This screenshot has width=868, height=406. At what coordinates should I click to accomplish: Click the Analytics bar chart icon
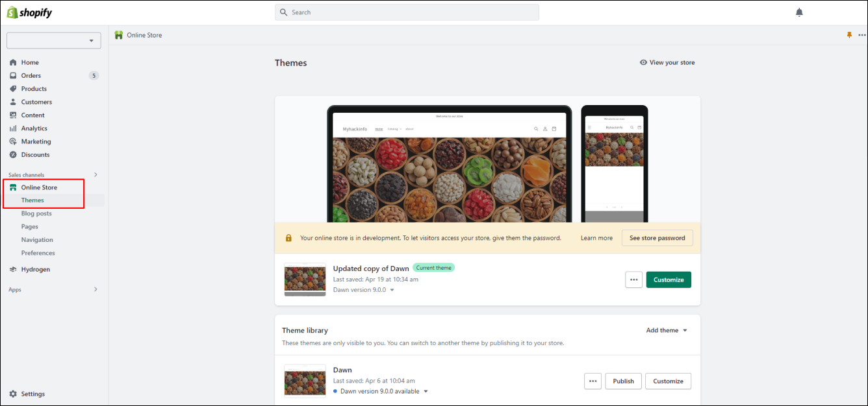13,128
